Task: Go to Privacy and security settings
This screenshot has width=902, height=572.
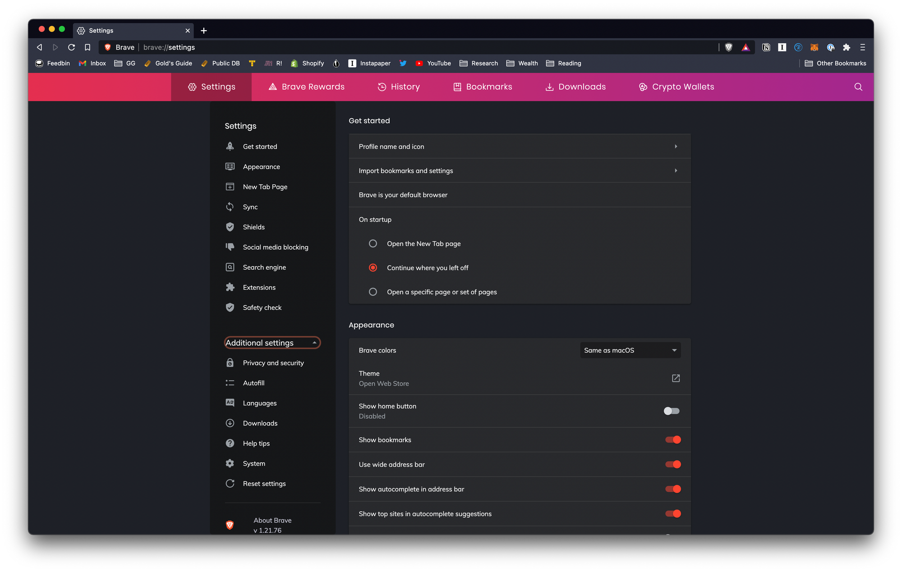Action: point(273,363)
